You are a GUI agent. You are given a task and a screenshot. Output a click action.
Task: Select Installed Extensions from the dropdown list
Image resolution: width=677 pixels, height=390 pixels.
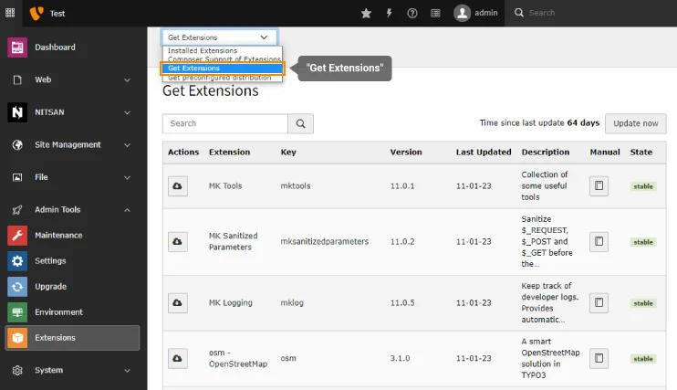(x=203, y=50)
